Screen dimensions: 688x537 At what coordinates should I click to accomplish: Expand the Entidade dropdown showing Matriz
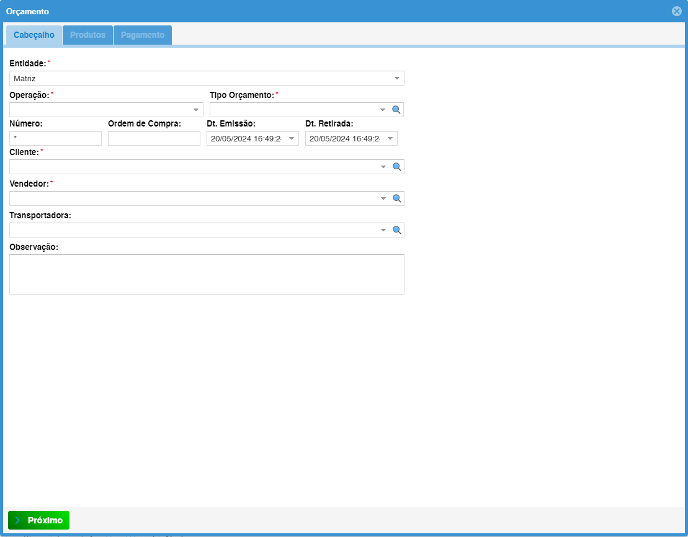coord(396,78)
